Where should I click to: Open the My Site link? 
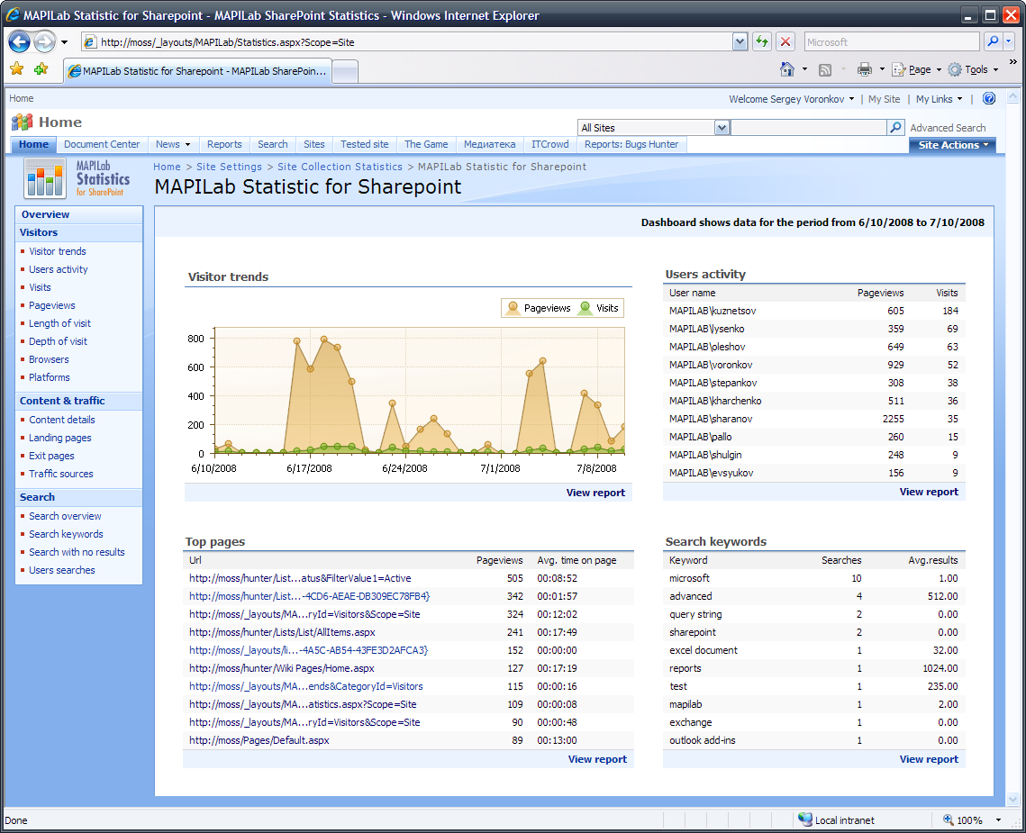[884, 99]
